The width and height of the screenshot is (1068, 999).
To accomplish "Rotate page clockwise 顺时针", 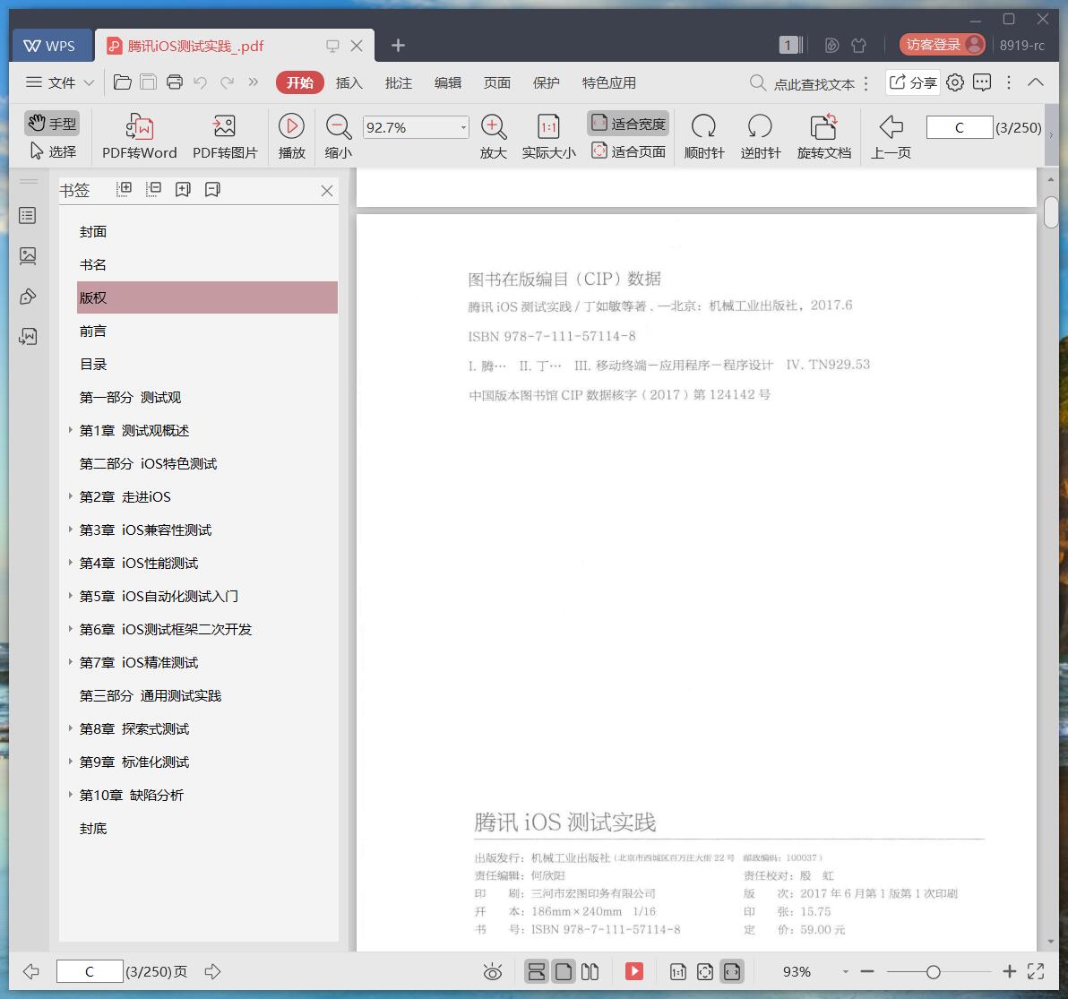I will coord(704,136).
